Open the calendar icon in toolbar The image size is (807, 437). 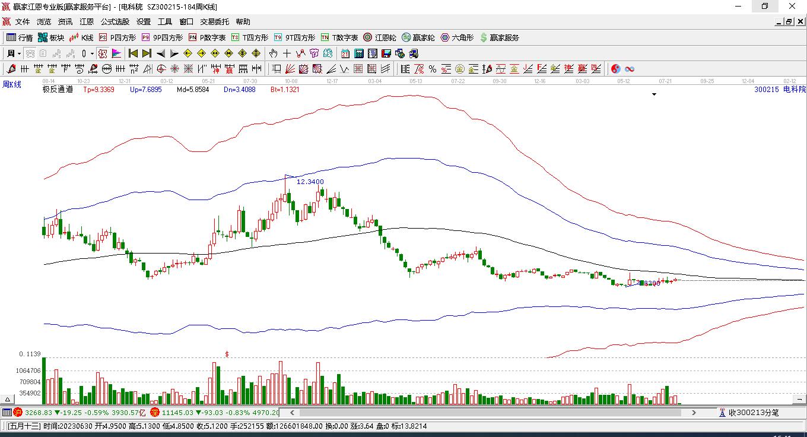pos(345,53)
